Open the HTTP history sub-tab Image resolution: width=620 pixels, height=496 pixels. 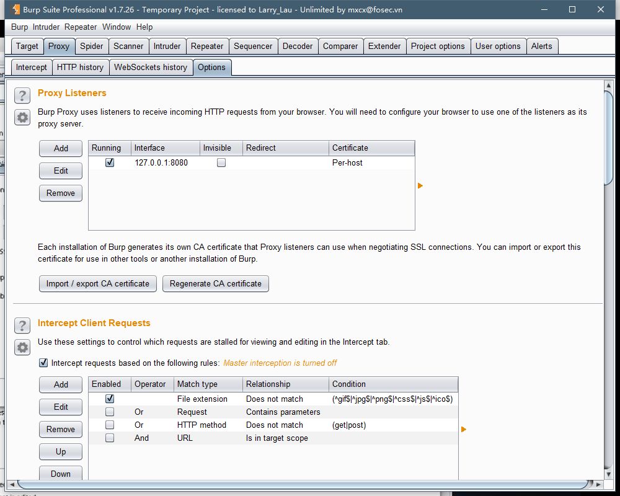pos(80,67)
